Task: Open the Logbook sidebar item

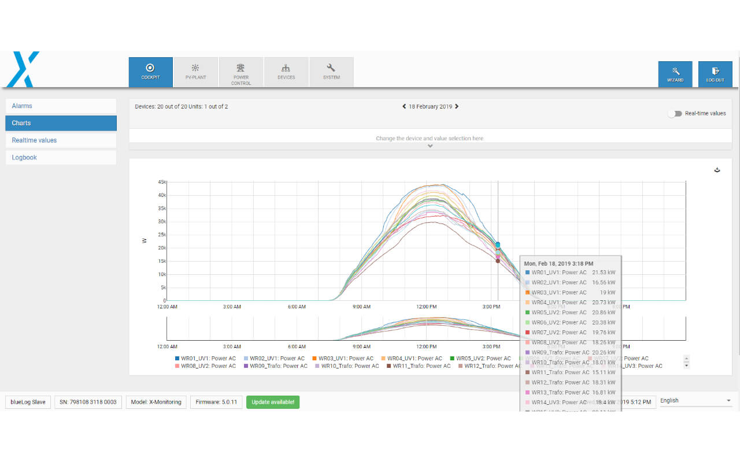Action: point(61,158)
